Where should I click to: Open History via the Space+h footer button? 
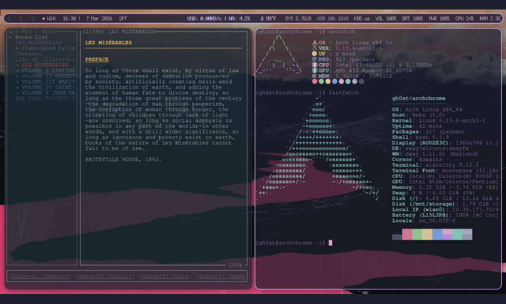(x=105, y=276)
